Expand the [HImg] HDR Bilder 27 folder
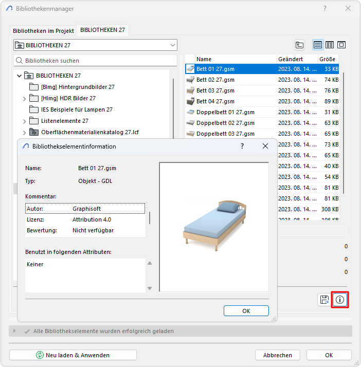Image resolution: width=361 pixels, height=367 pixels. 24,99
